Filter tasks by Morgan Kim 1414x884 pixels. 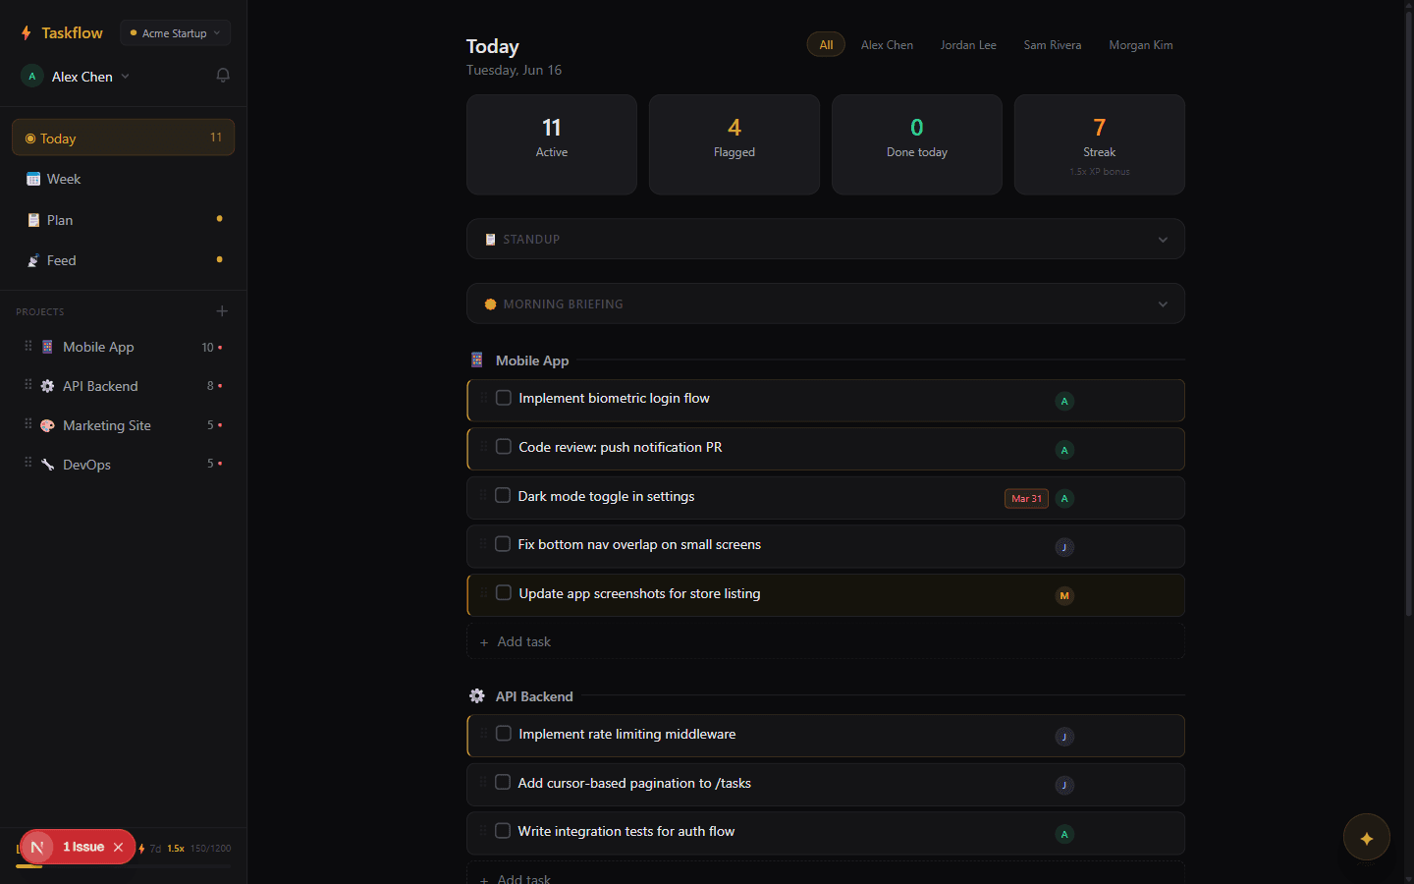pos(1141,44)
